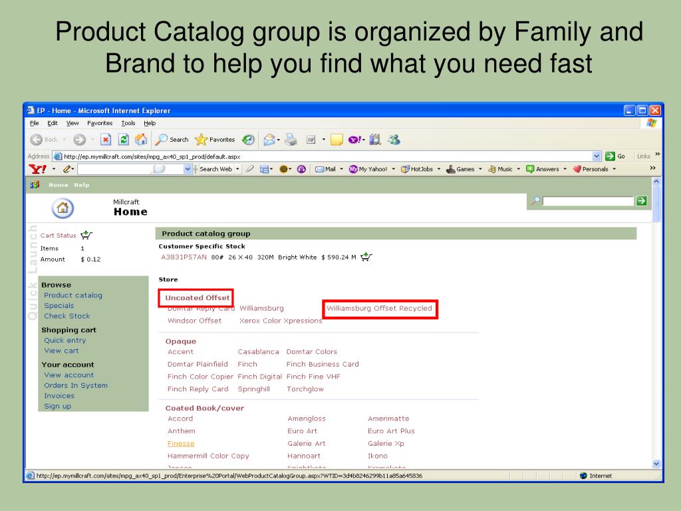Open the Help menu
The width and height of the screenshot is (681, 511).
coord(150,123)
